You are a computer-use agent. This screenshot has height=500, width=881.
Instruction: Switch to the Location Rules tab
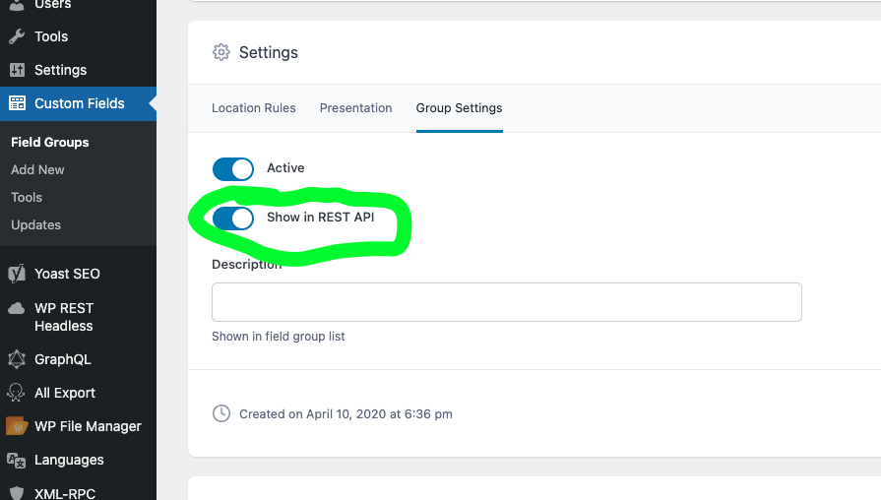click(x=253, y=108)
